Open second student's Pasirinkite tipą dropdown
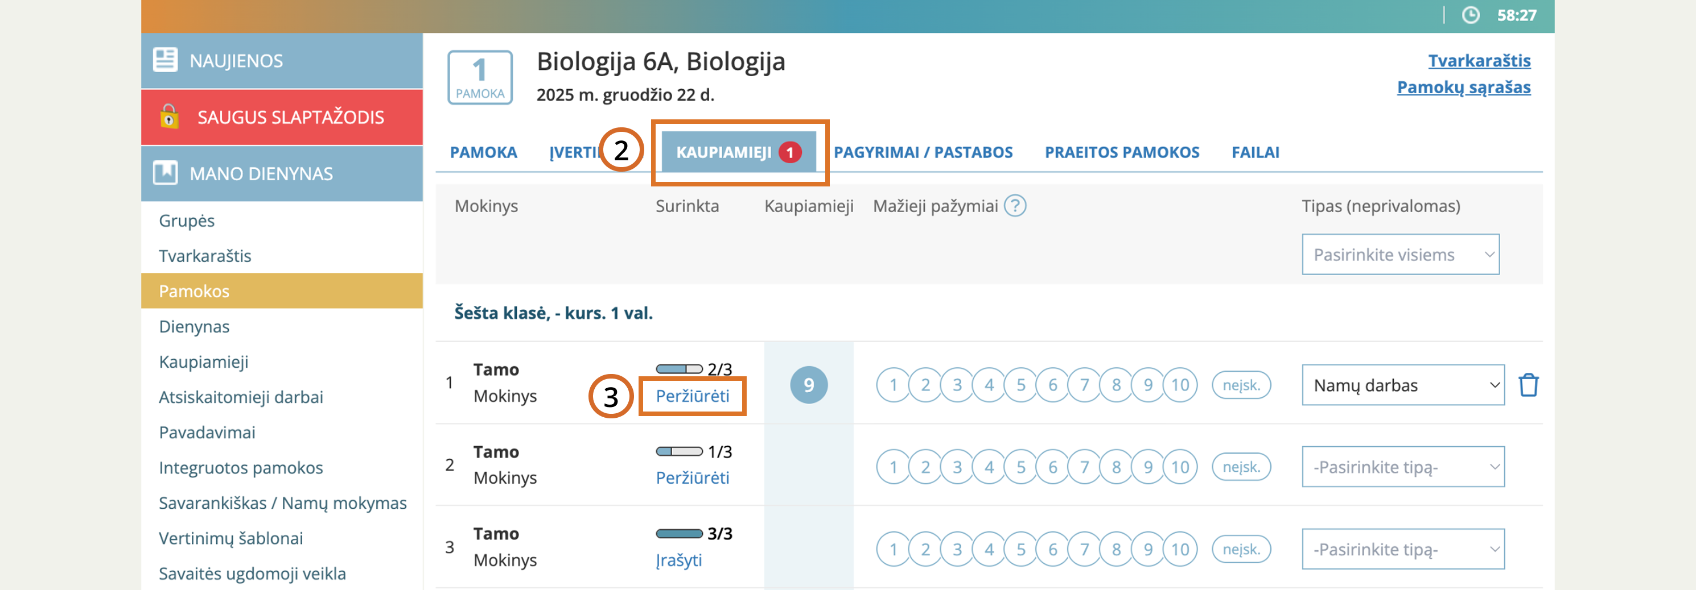Viewport: 1696px width, 590px height. (1402, 467)
